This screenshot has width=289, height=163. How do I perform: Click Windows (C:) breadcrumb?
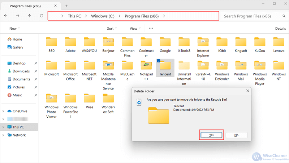(103, 16)
